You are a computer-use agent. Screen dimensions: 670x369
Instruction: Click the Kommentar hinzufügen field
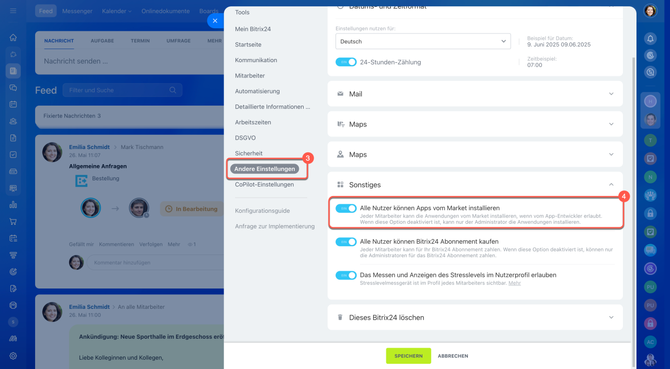155,262
